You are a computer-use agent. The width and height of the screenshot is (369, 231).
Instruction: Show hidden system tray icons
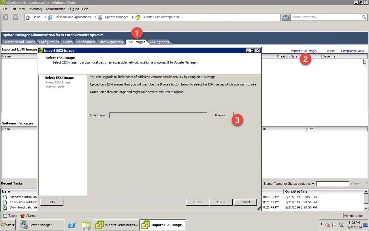click(321, 225)
